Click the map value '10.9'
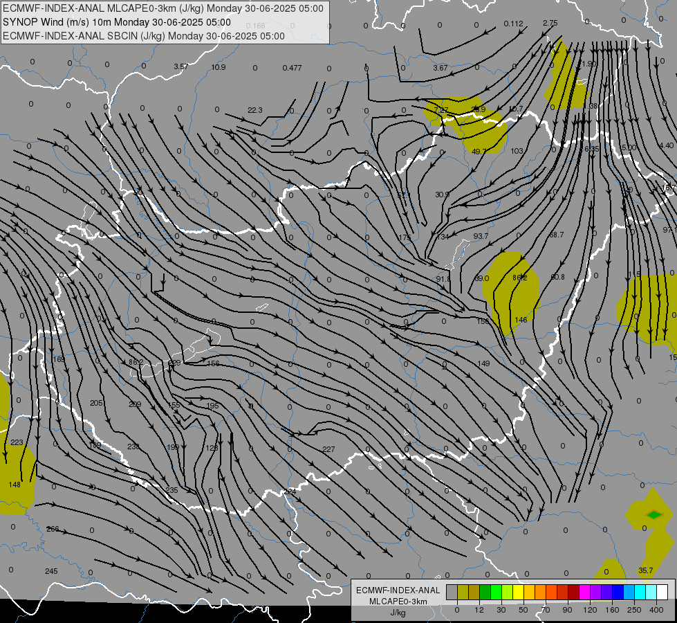 tap(219, 67)
